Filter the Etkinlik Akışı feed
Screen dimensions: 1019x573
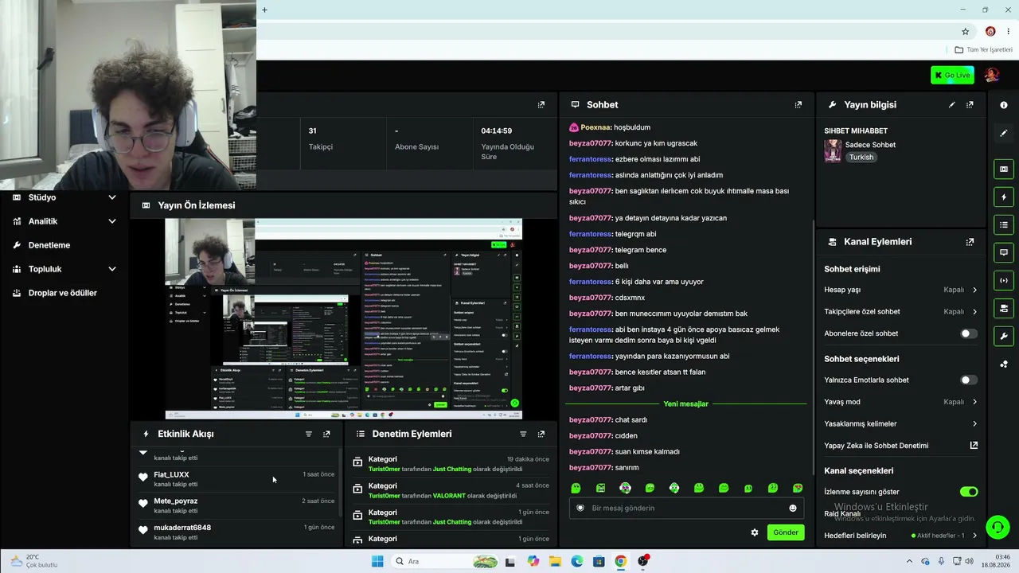(x=309, y=434)
